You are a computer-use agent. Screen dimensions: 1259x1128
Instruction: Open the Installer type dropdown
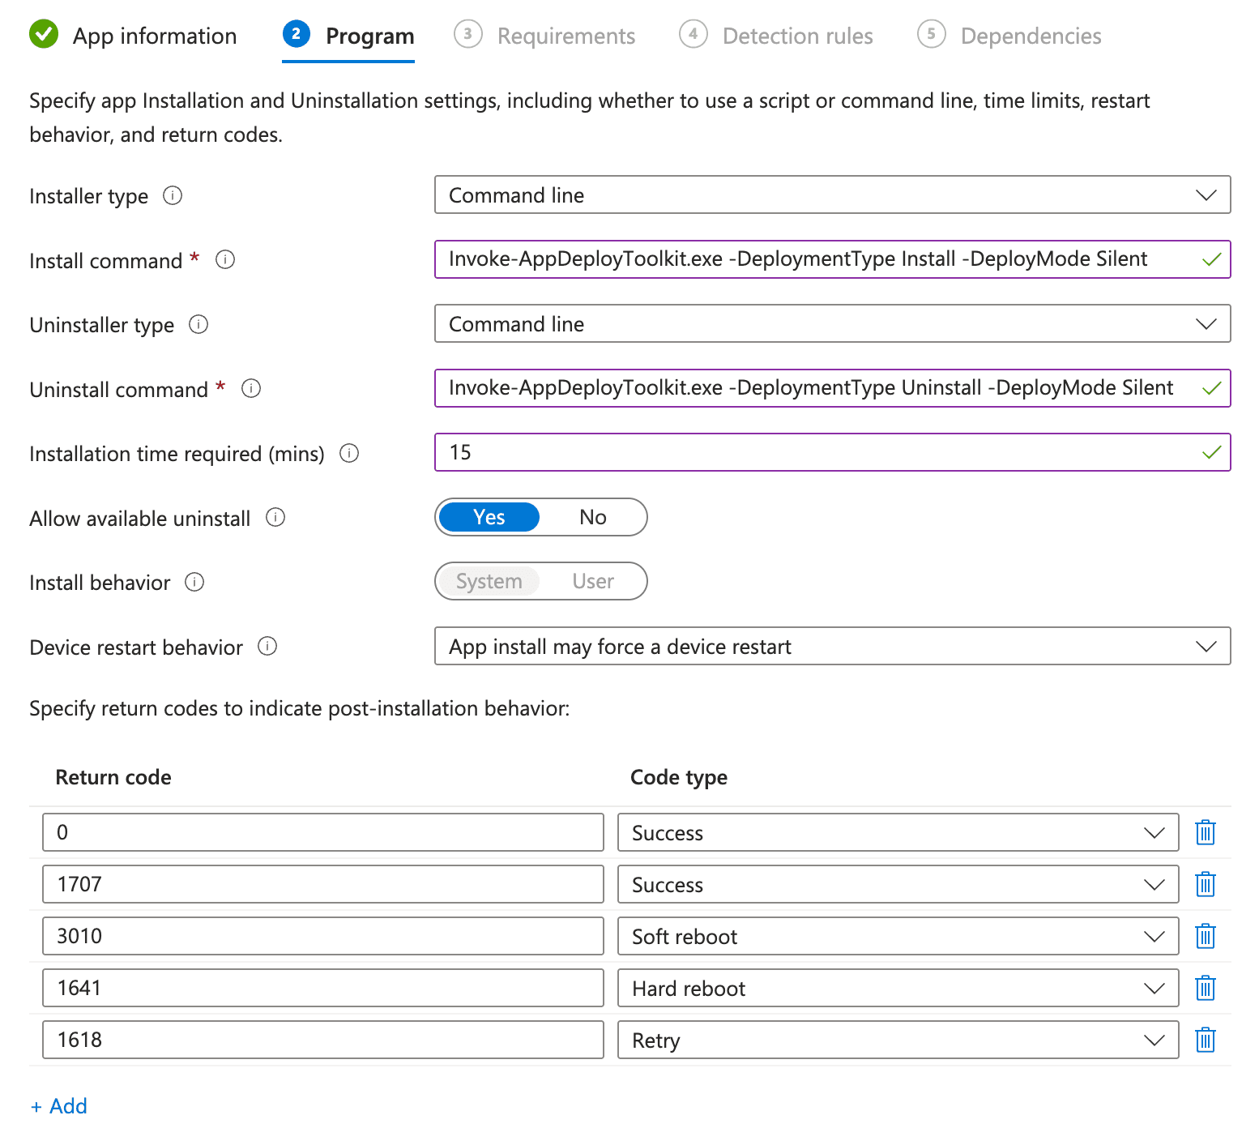point(833,194)
